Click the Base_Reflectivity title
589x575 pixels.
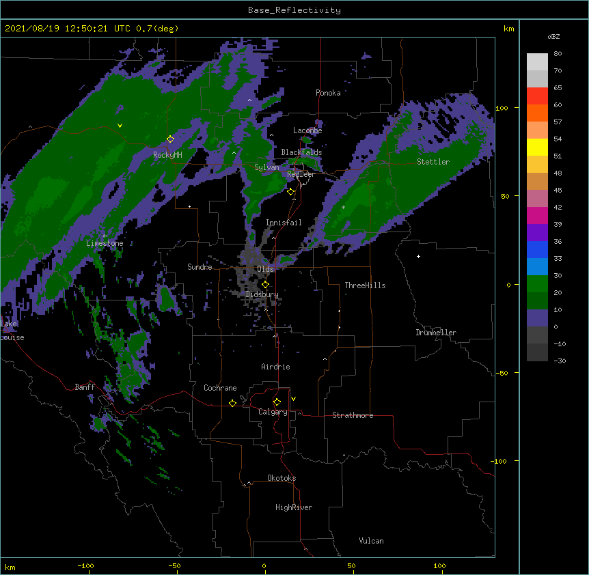[x=294, y=10]
